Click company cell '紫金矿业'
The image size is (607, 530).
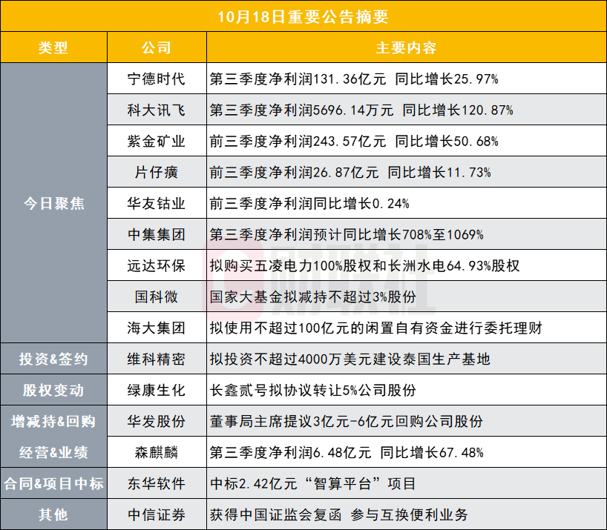pyautogui.click(x=157, y=141)
